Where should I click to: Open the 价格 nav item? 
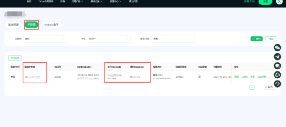coord(62,1)
